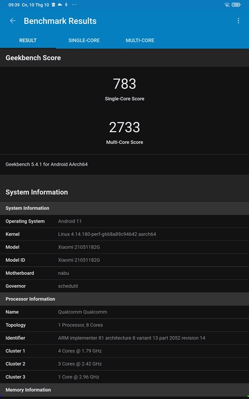Image resolution: width=249 pixels, height=399 pixels.
Task: Tap the 783 single-core score value
Action: [124, 84]
